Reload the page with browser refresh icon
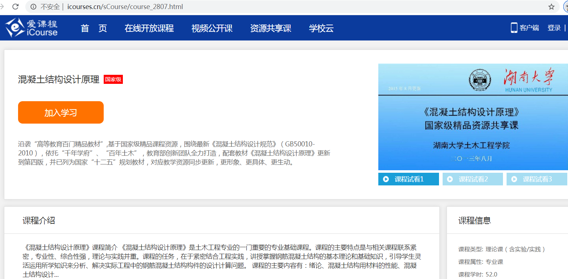 coord(16,7)
